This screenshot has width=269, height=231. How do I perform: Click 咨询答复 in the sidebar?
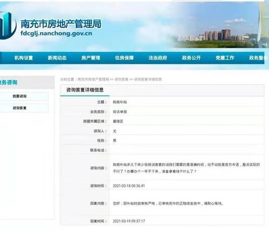pyautogui.click(x=19, y=108)
